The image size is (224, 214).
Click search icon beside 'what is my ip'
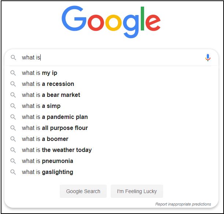(x=13, y=73)
